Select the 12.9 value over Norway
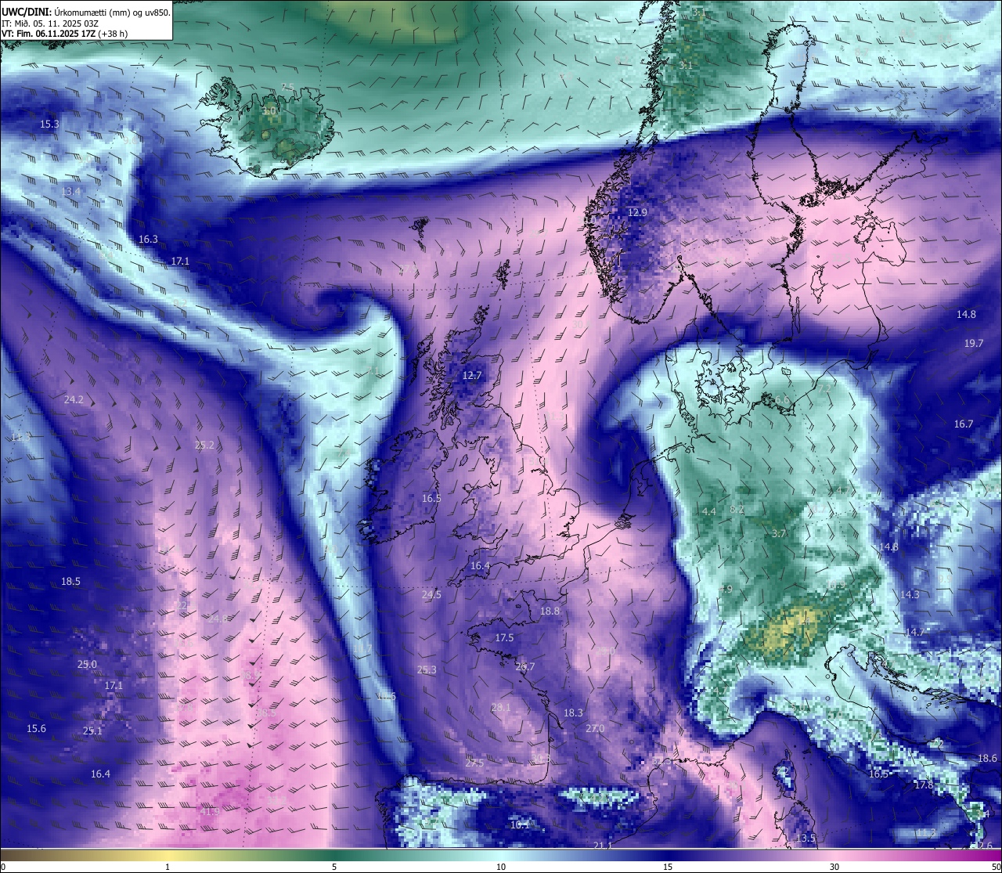This screenshot has width=1002, height=873. pos(638,212)
